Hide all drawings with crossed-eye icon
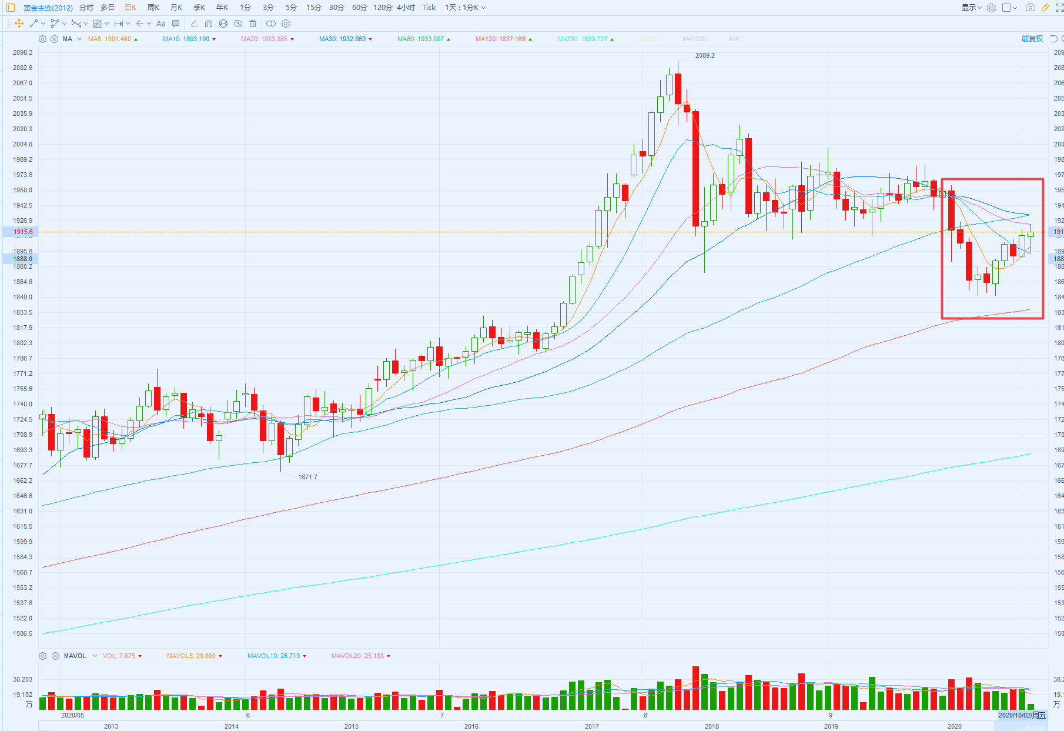This screenshot has width=1064, height=731. 238,24
